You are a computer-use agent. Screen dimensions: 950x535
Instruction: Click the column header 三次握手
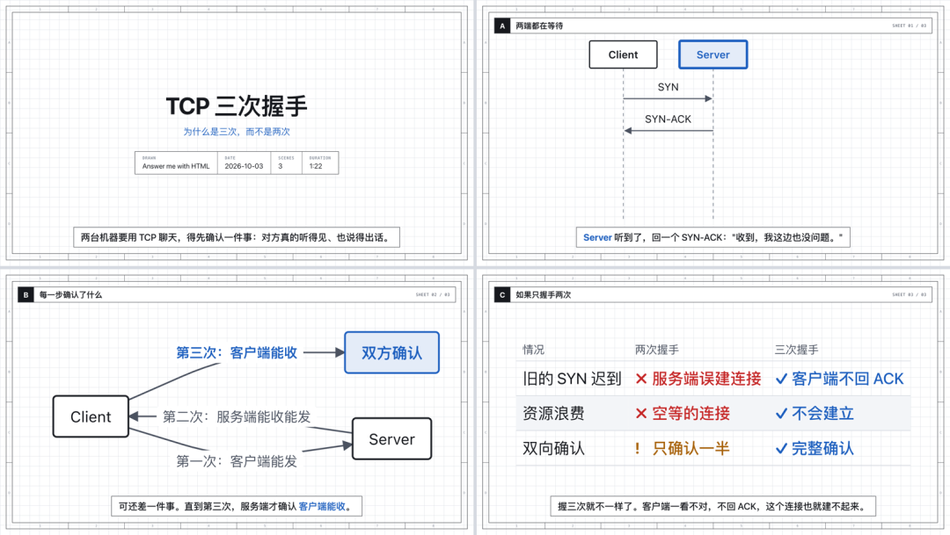tap(797, 350)
